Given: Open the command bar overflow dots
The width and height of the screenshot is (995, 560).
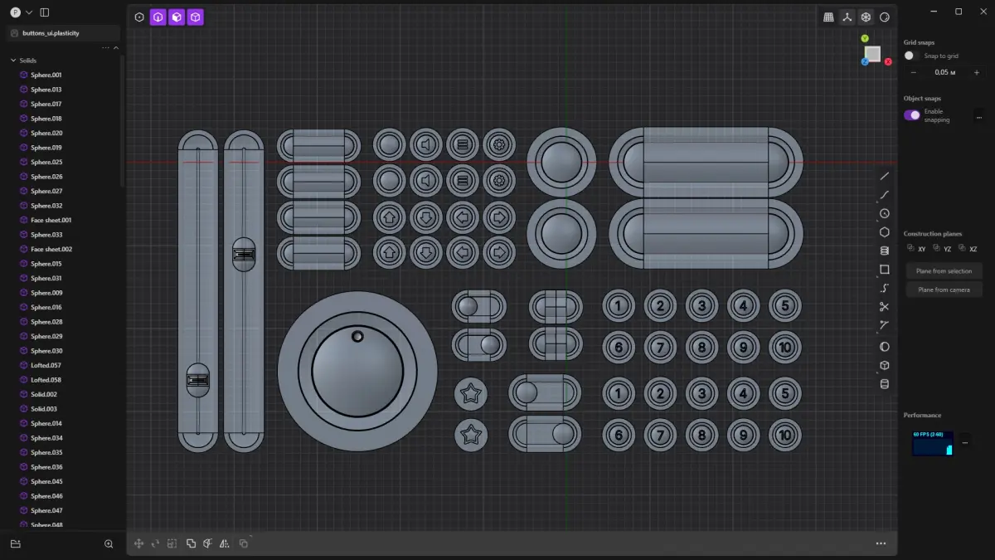Looking at the screenshot, I should pyautogui.click(x=881, y=543).
